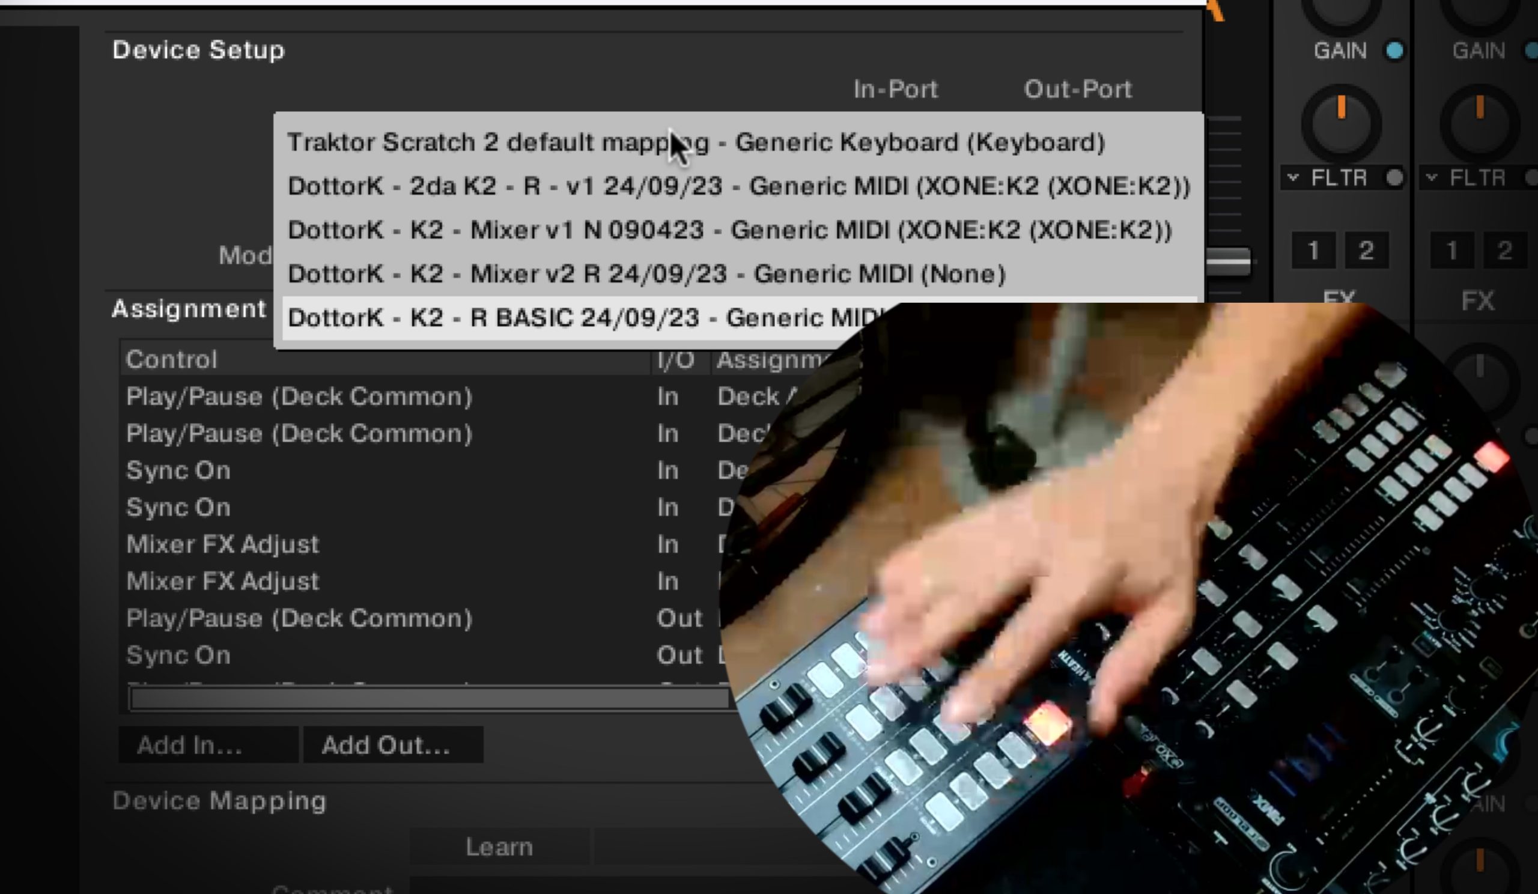Image resolution: width=1538 pixels, height=894 pixels.
Task: Select DottorK K2 Mixer v2 R mapping
Action: pos(646,273)
